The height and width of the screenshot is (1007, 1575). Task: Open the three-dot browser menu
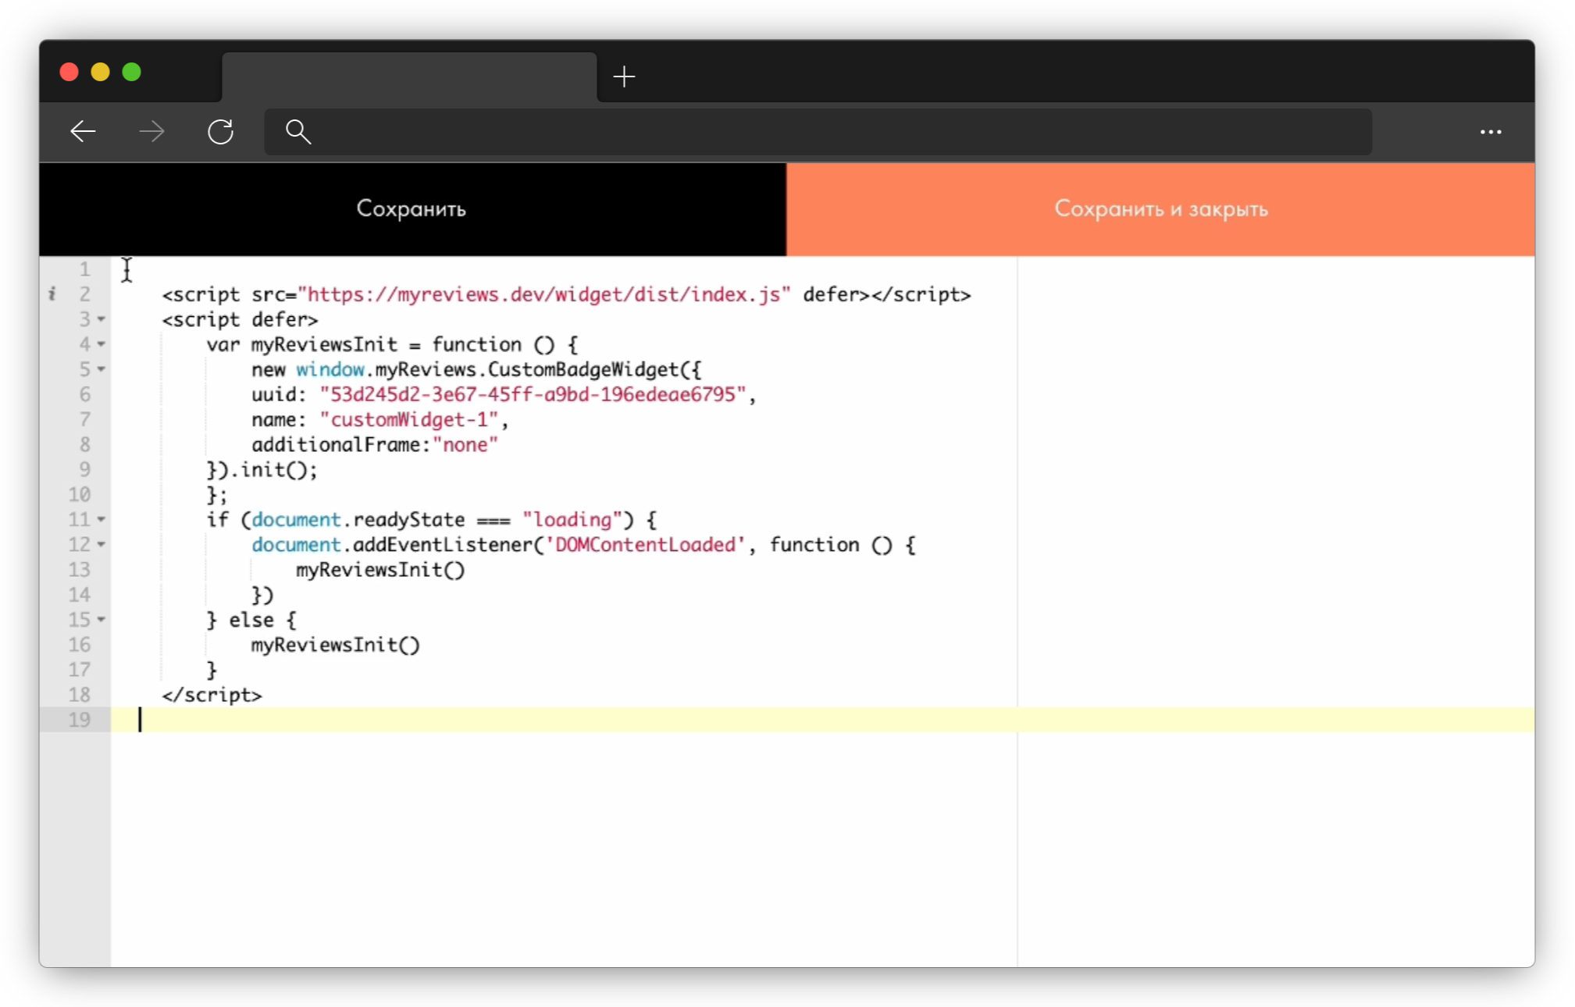[1490, 132]
